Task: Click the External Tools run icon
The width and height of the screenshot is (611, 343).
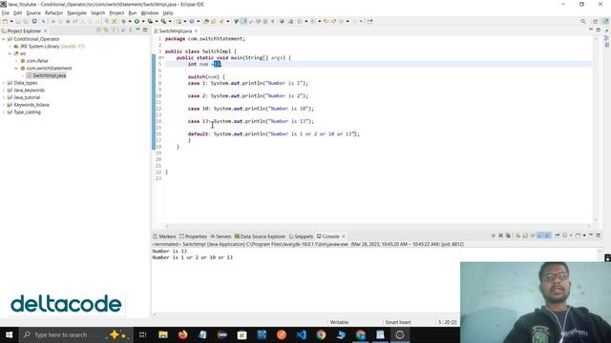Action: (x=163, y=21)
